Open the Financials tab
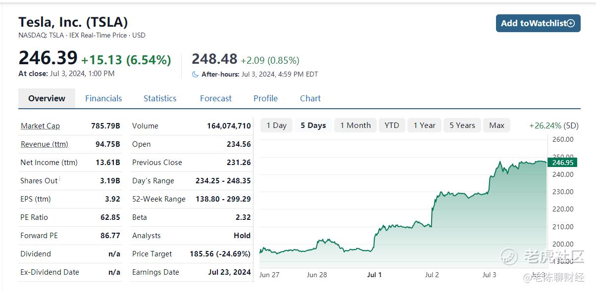Screen dimensions: 596x291 point(103,98)
